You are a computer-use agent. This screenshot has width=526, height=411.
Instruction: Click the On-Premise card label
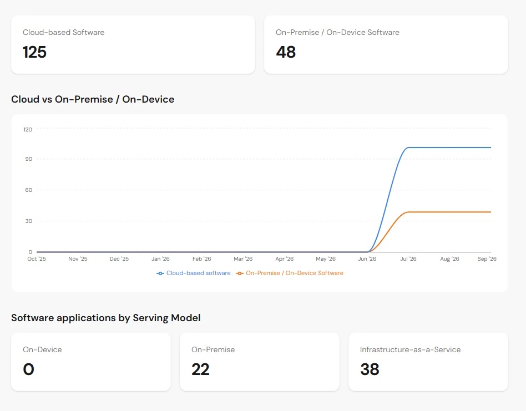pyautogui.click(x=213, y=349)
